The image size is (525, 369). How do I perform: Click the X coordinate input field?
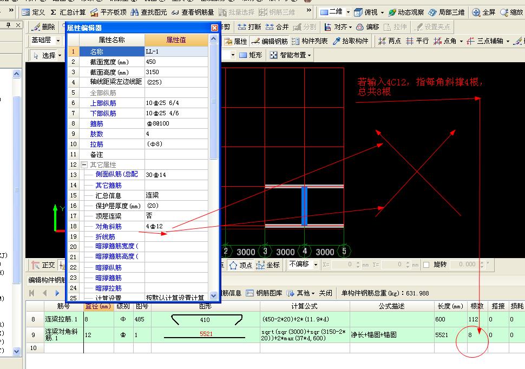(x=342, y=265)
